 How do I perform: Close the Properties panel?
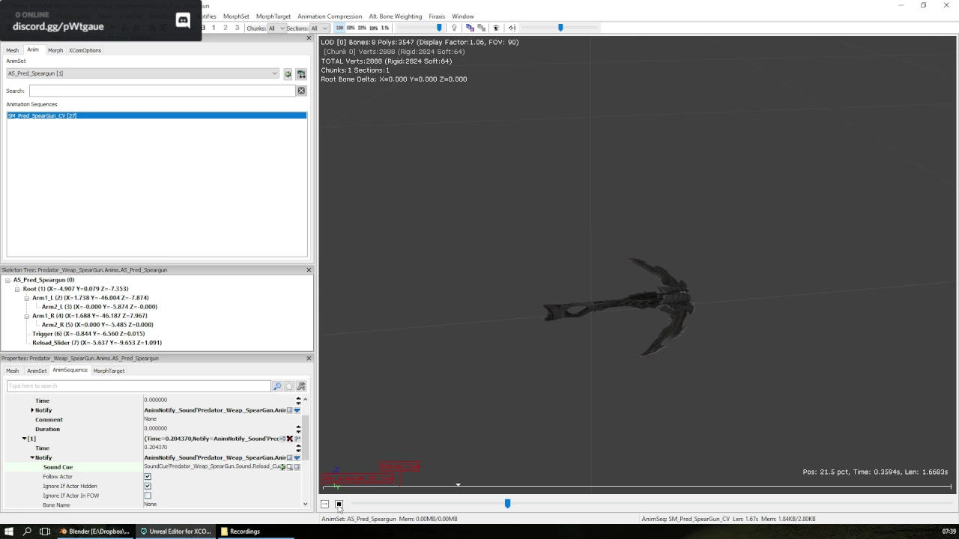click(x=309, y=358)
